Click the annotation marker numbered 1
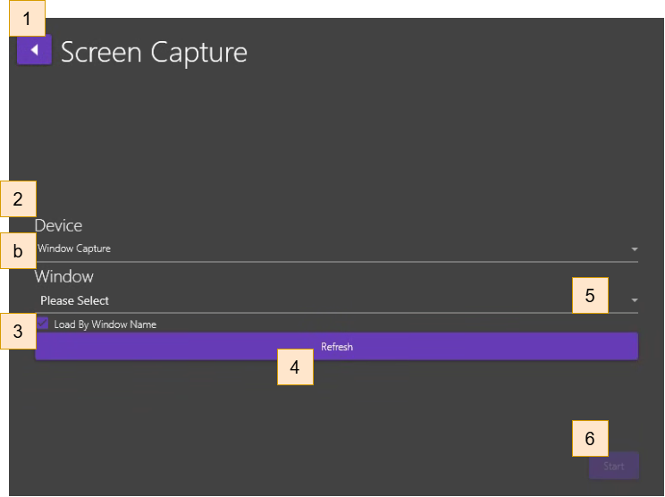Image resolution: width=665 pixels, height=497 pixels. (x=27, y=18)
